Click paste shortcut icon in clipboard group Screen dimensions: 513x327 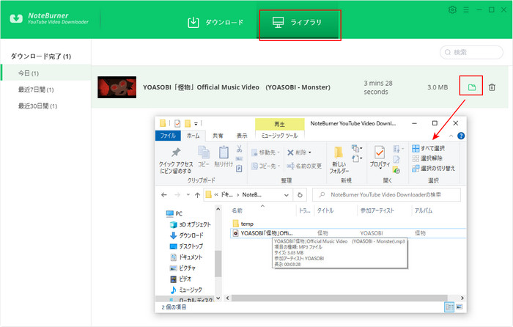239,169
